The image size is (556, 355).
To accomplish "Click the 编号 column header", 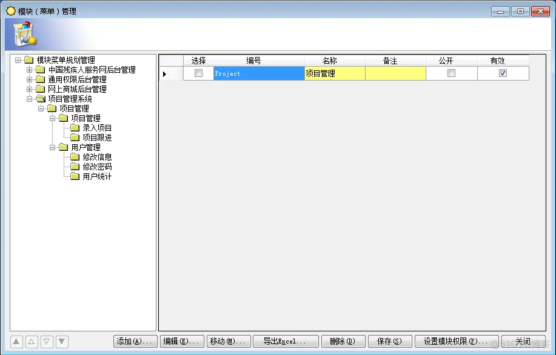I will tap(259, 61).
